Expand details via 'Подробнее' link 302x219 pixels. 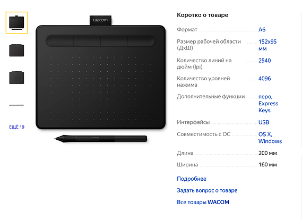pyautogui.click(x=192, y=179)
